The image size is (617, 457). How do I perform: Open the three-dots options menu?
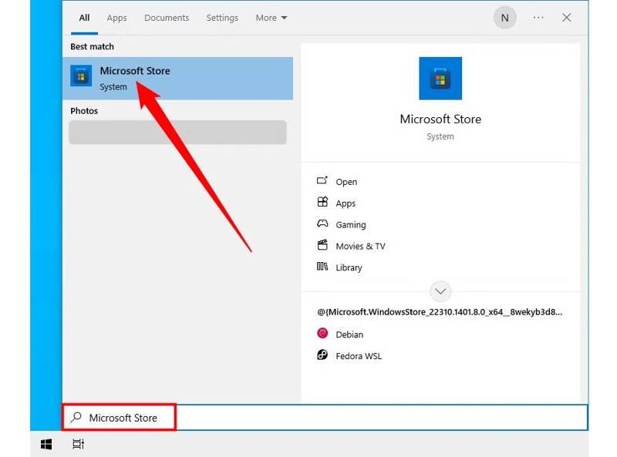click(x=538, y=18)
